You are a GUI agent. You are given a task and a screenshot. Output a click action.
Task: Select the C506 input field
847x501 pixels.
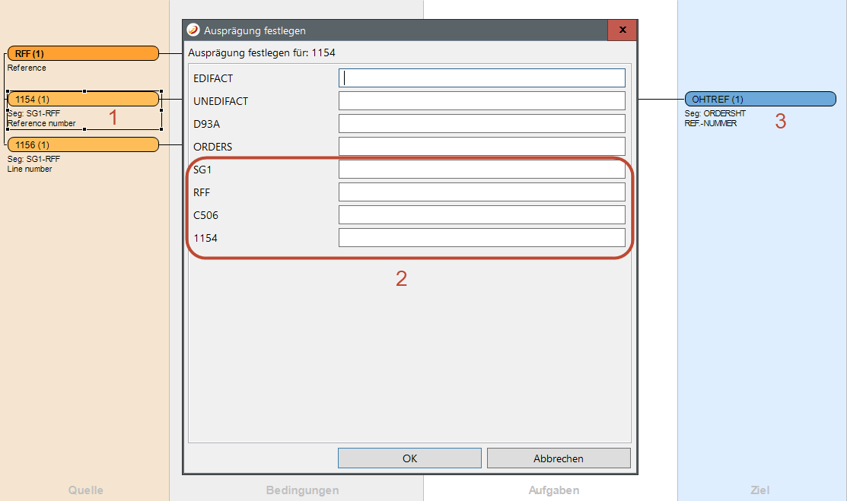[482, 215]
